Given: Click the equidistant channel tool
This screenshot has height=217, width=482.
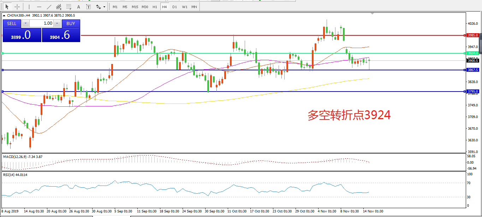Looking at the screenshot, I should tap(59, 7).
